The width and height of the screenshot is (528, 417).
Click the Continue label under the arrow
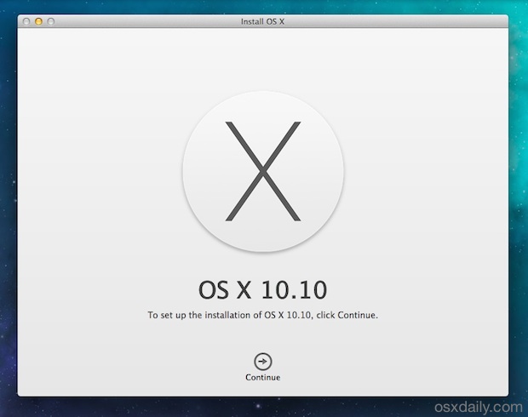click(262, 377)
